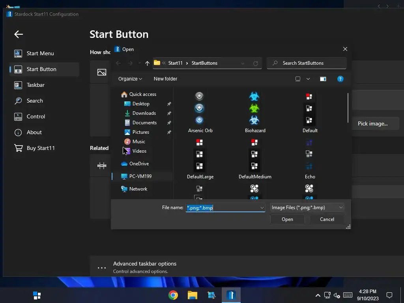The width and height of the screenshot is (404, 303).
Task: Click the Pick image... button
Action: tap(372, 123)
